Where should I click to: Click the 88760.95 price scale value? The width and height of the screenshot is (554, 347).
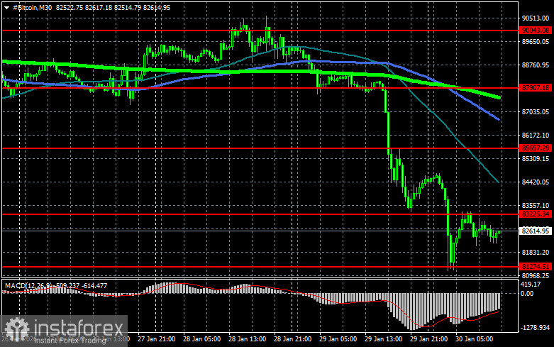coord(536,65)
